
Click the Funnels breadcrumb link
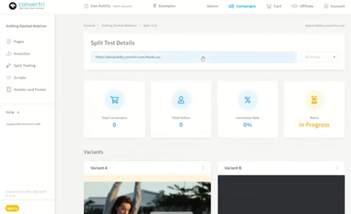[89, 26]
